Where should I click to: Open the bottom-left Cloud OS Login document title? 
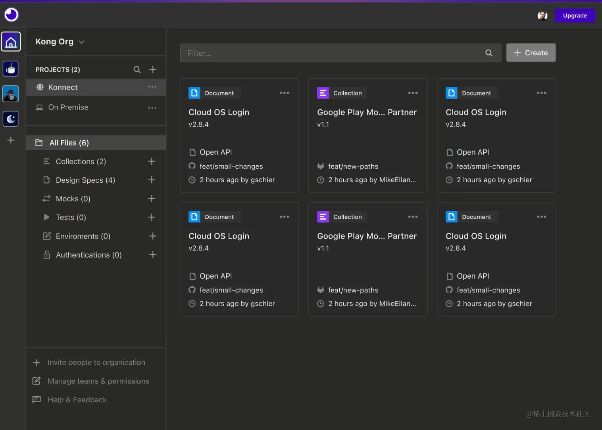click(x=219, y=236)
